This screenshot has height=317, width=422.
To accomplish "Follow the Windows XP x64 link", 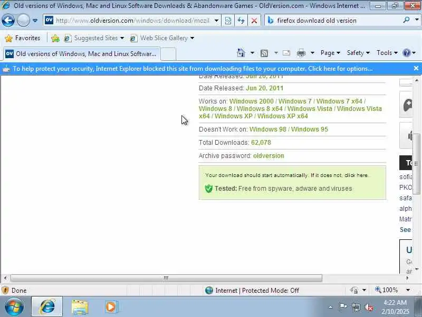I will pos(283,116).
